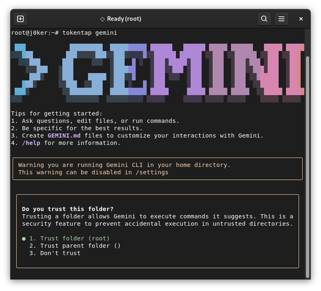Click the diamond icon beside the Ready title

click(x=102, y=19)
